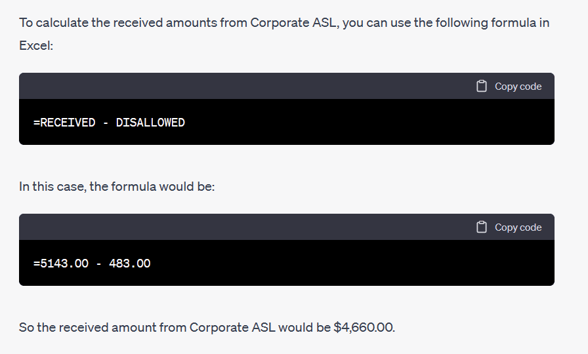This screenshot has width=588, height=354.
Task: Click the word Excel: in the intro
Action: coord(36,46)
